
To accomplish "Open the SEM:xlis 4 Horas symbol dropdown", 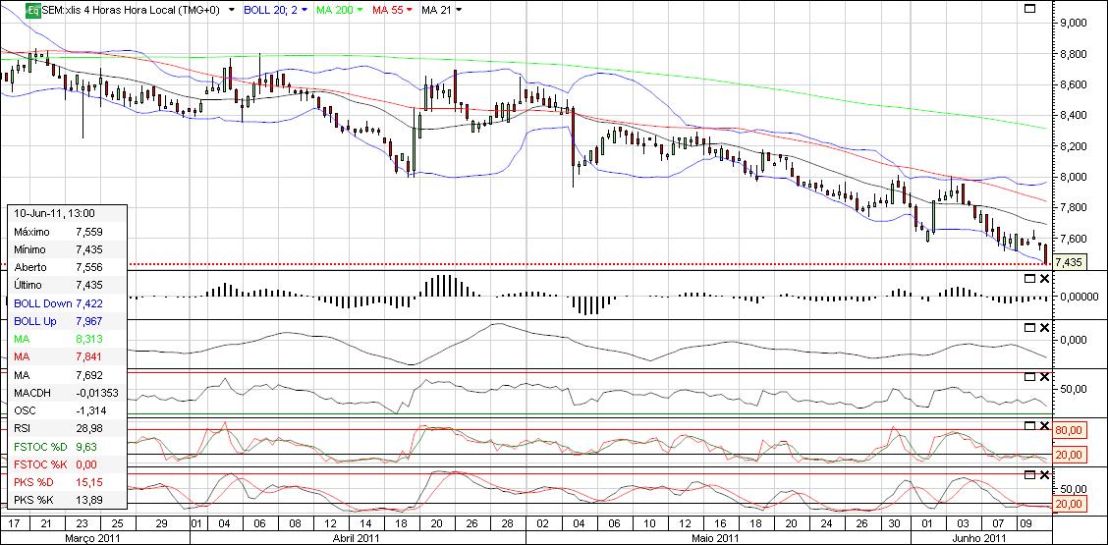I will (x=231, y=11).
